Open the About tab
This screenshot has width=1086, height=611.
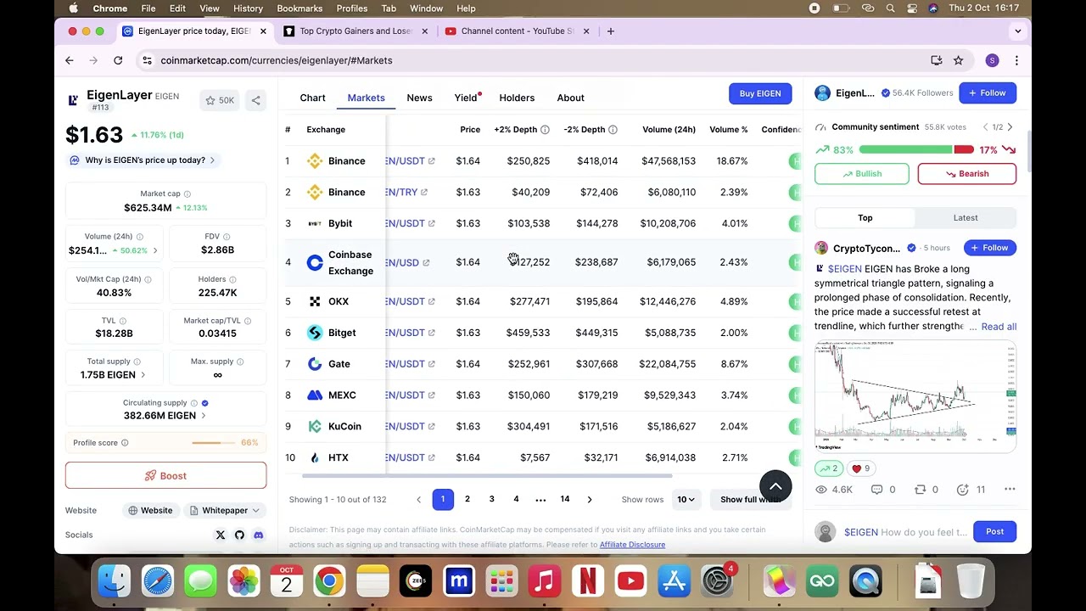[570, 98]
